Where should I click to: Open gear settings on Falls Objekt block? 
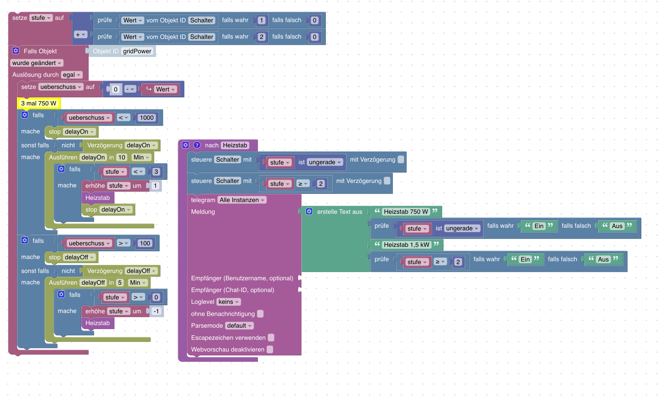tap(15, 51)
